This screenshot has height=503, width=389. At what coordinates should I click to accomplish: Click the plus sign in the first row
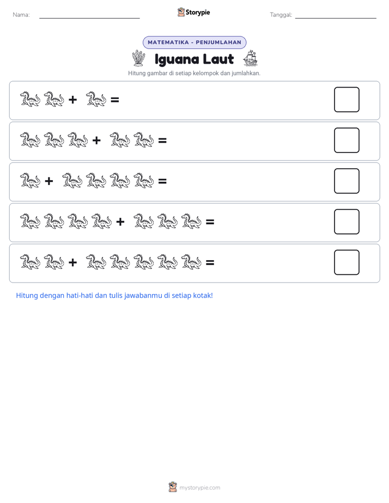73,100
